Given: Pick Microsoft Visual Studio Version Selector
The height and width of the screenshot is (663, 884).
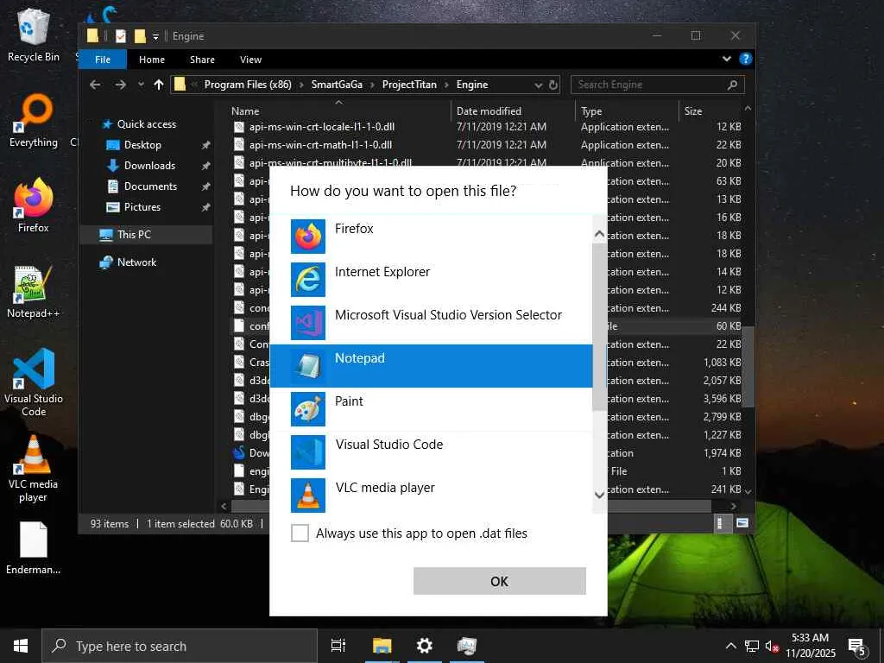Looking at the screenshot, I should (432, 323).
